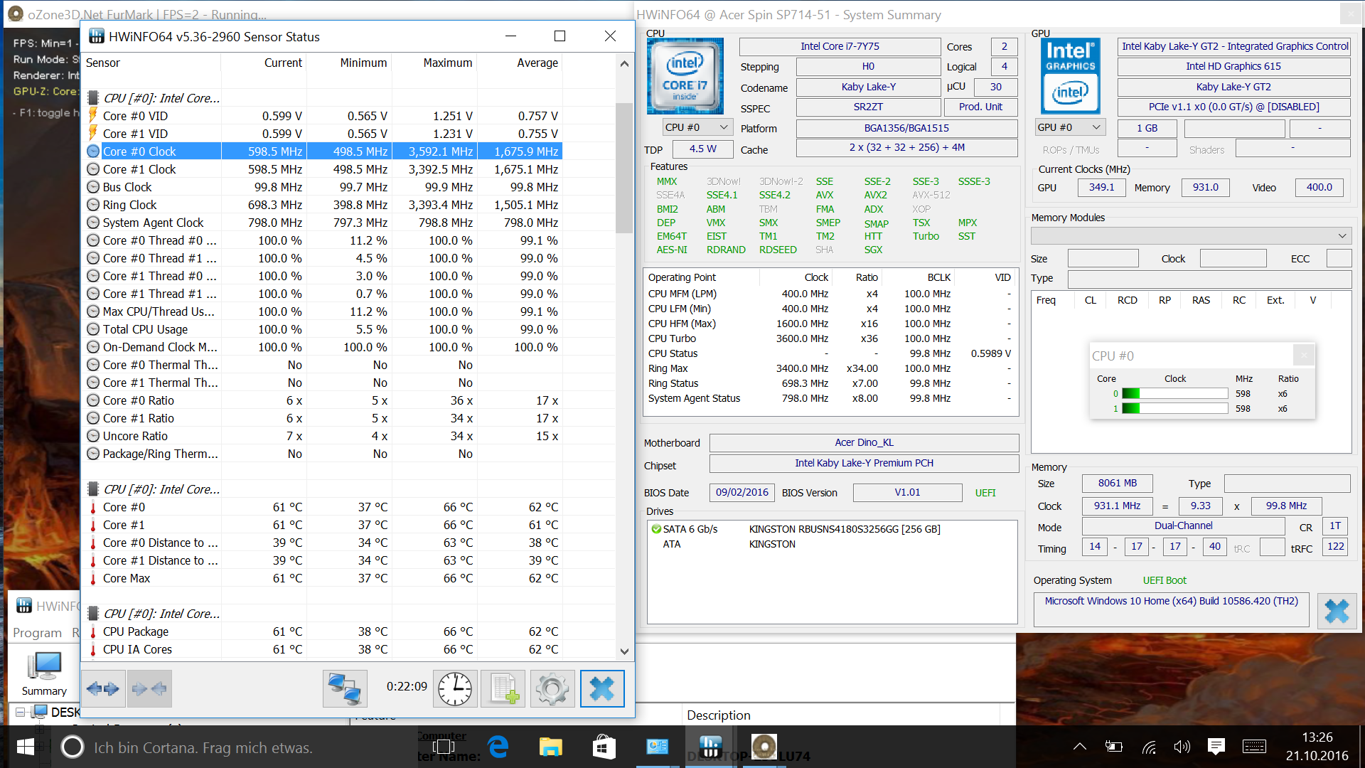Close System Summary with large blue X
This screenshot has width=1365, height=768.
point(1337,611)
